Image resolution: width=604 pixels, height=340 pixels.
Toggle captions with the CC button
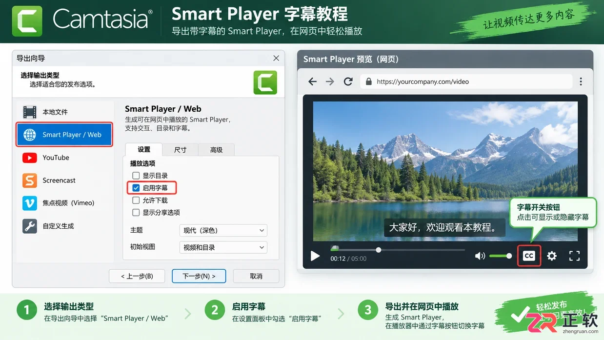coord(529,256)
